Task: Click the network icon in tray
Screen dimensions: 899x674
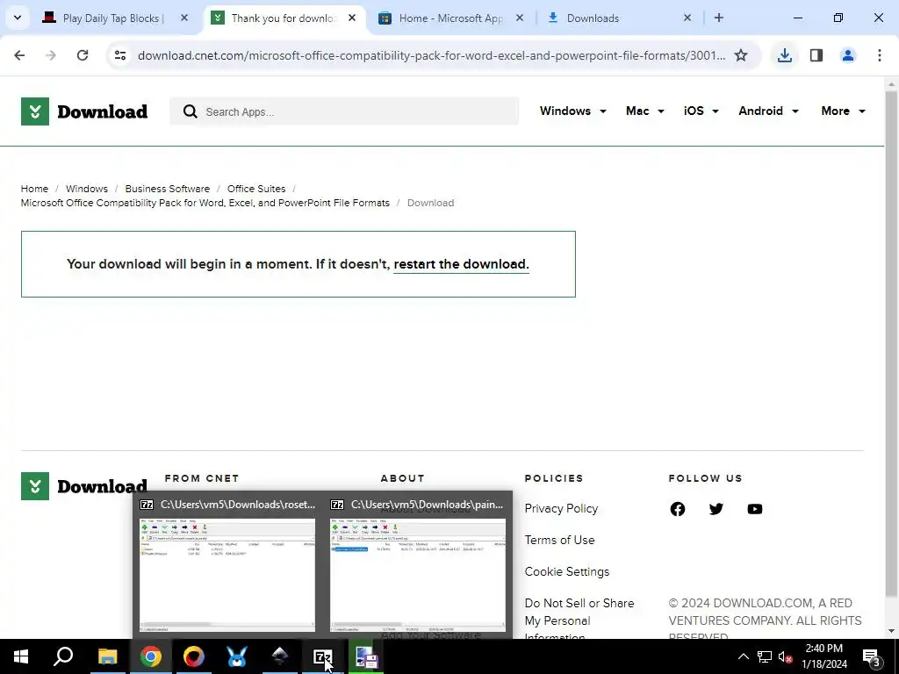Action: coord(765,656)
